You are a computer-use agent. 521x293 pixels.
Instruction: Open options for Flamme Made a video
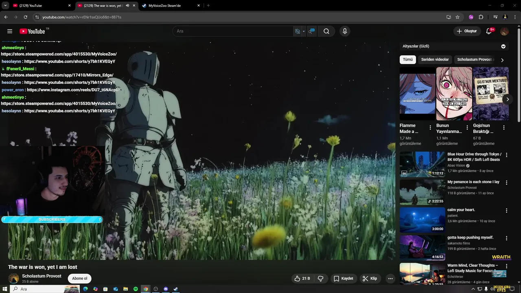pos(430,128)
